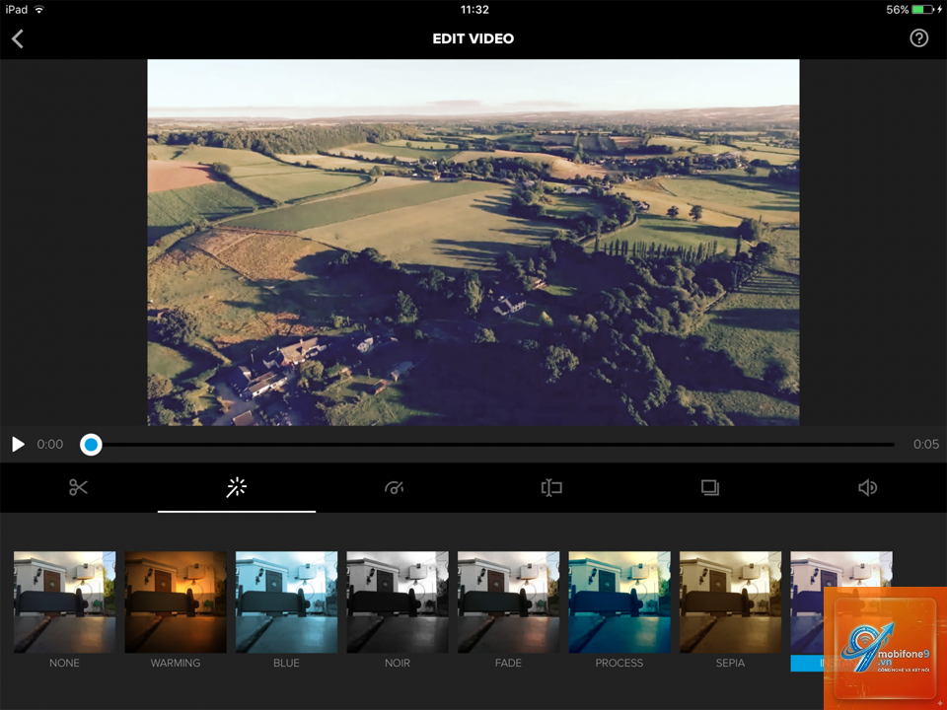Open help with the question mark icon
This screenshot has width=947, height=710.
(918, 38)
